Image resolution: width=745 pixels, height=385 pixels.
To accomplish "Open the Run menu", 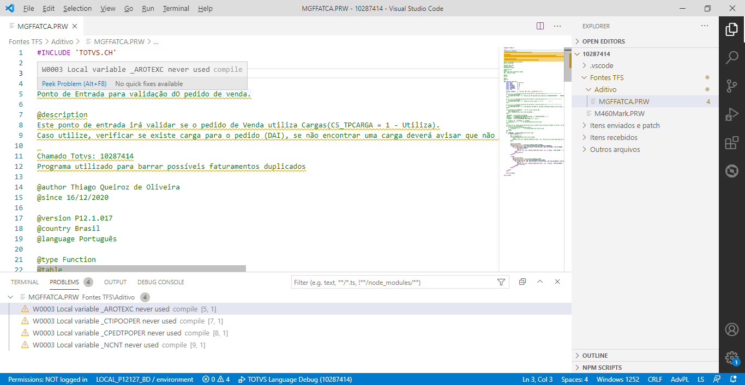I will point(148,8).
